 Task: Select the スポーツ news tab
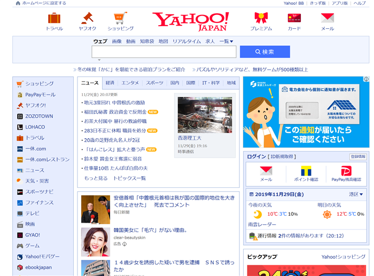point(154,83)
